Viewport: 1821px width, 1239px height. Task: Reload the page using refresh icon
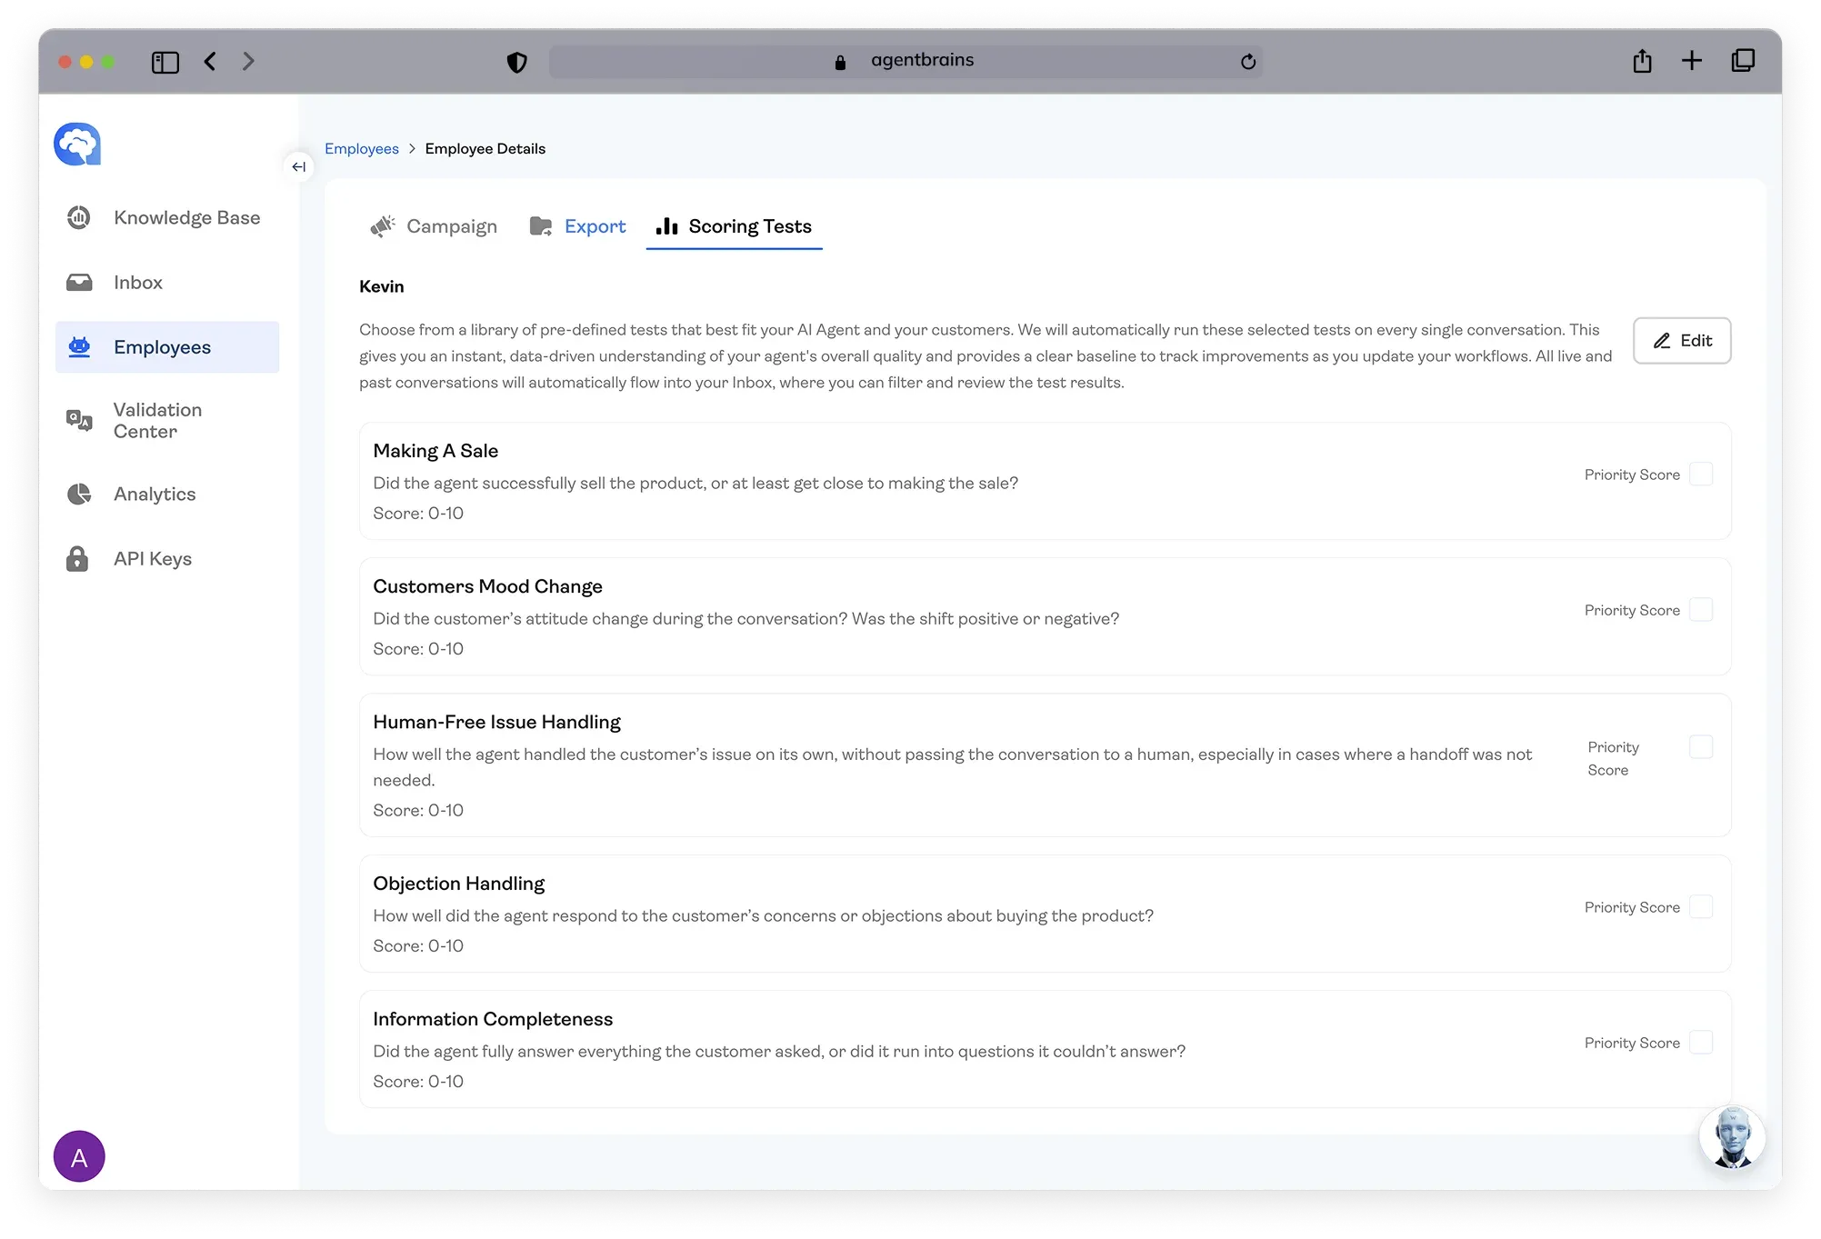click(x=1248, y=61)
